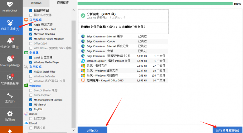
Task: Open the 选项 settings gear icon
Action: point(10,113)
